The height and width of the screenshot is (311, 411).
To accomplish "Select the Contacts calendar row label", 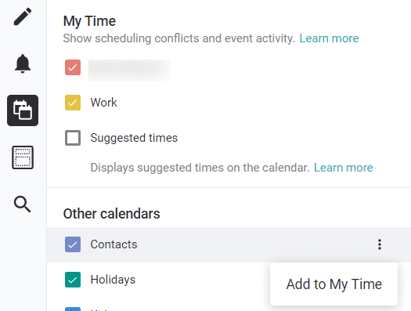I will tap(114, 244).
